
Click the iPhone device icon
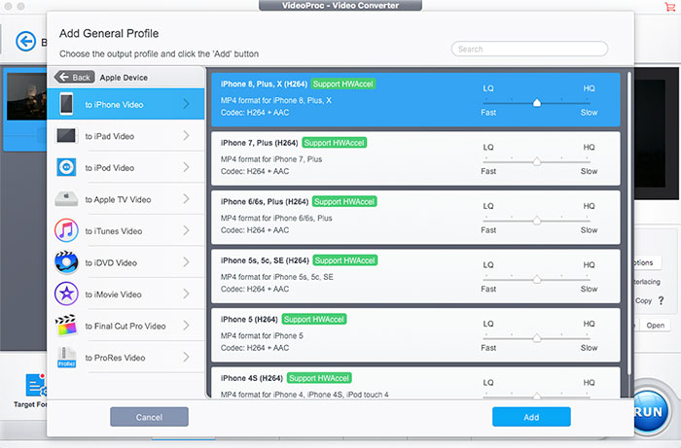click(x=66, y=104)
